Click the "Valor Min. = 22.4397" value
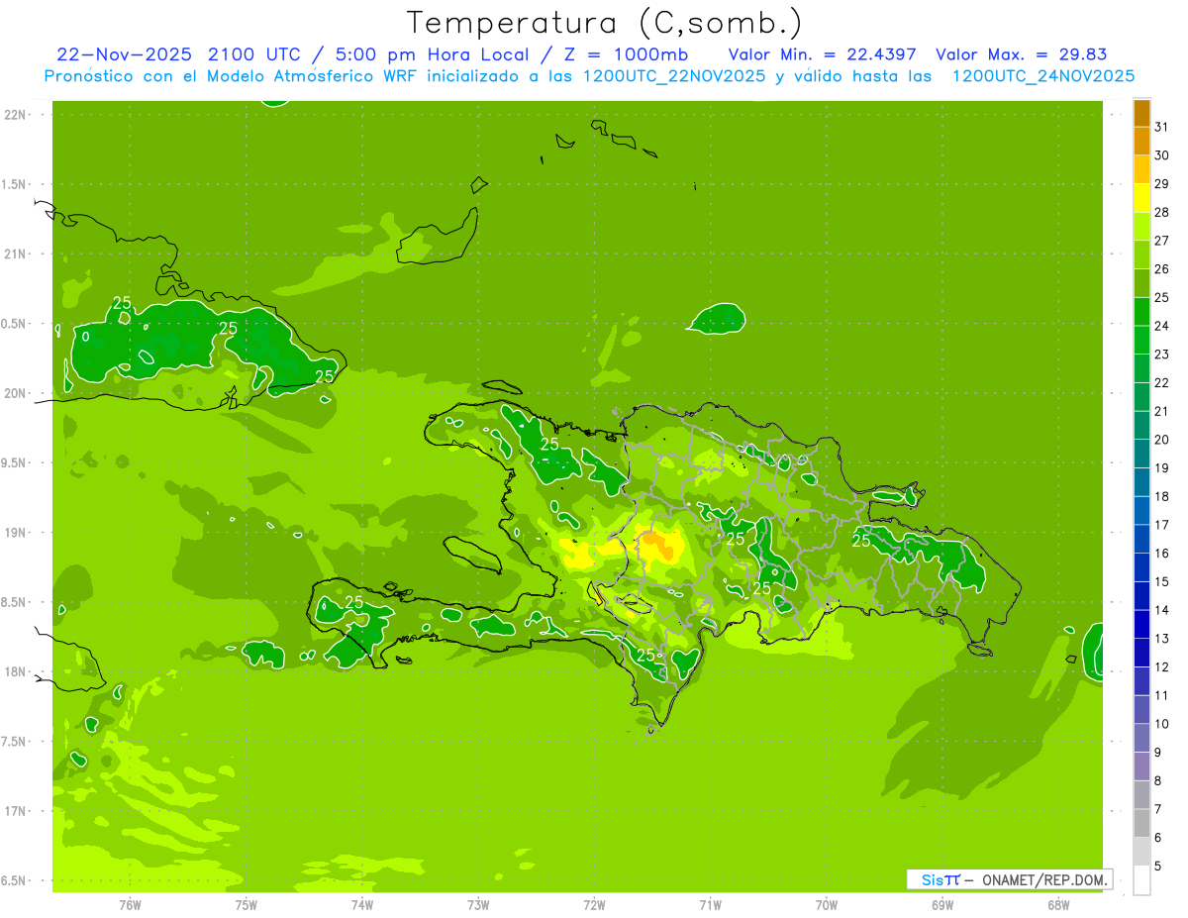Viewport: 1188px width, 918px height. (822, 54)
